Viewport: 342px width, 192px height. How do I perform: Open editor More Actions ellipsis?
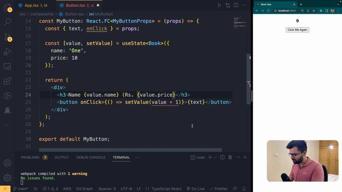click(x=244, y=5)
